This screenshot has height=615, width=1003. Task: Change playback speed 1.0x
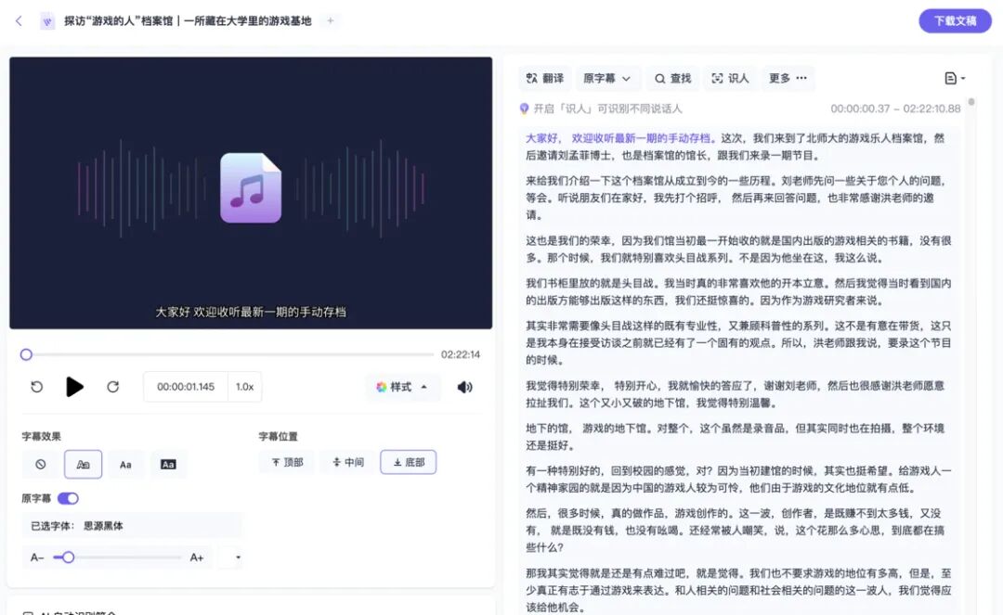point(244,387)
